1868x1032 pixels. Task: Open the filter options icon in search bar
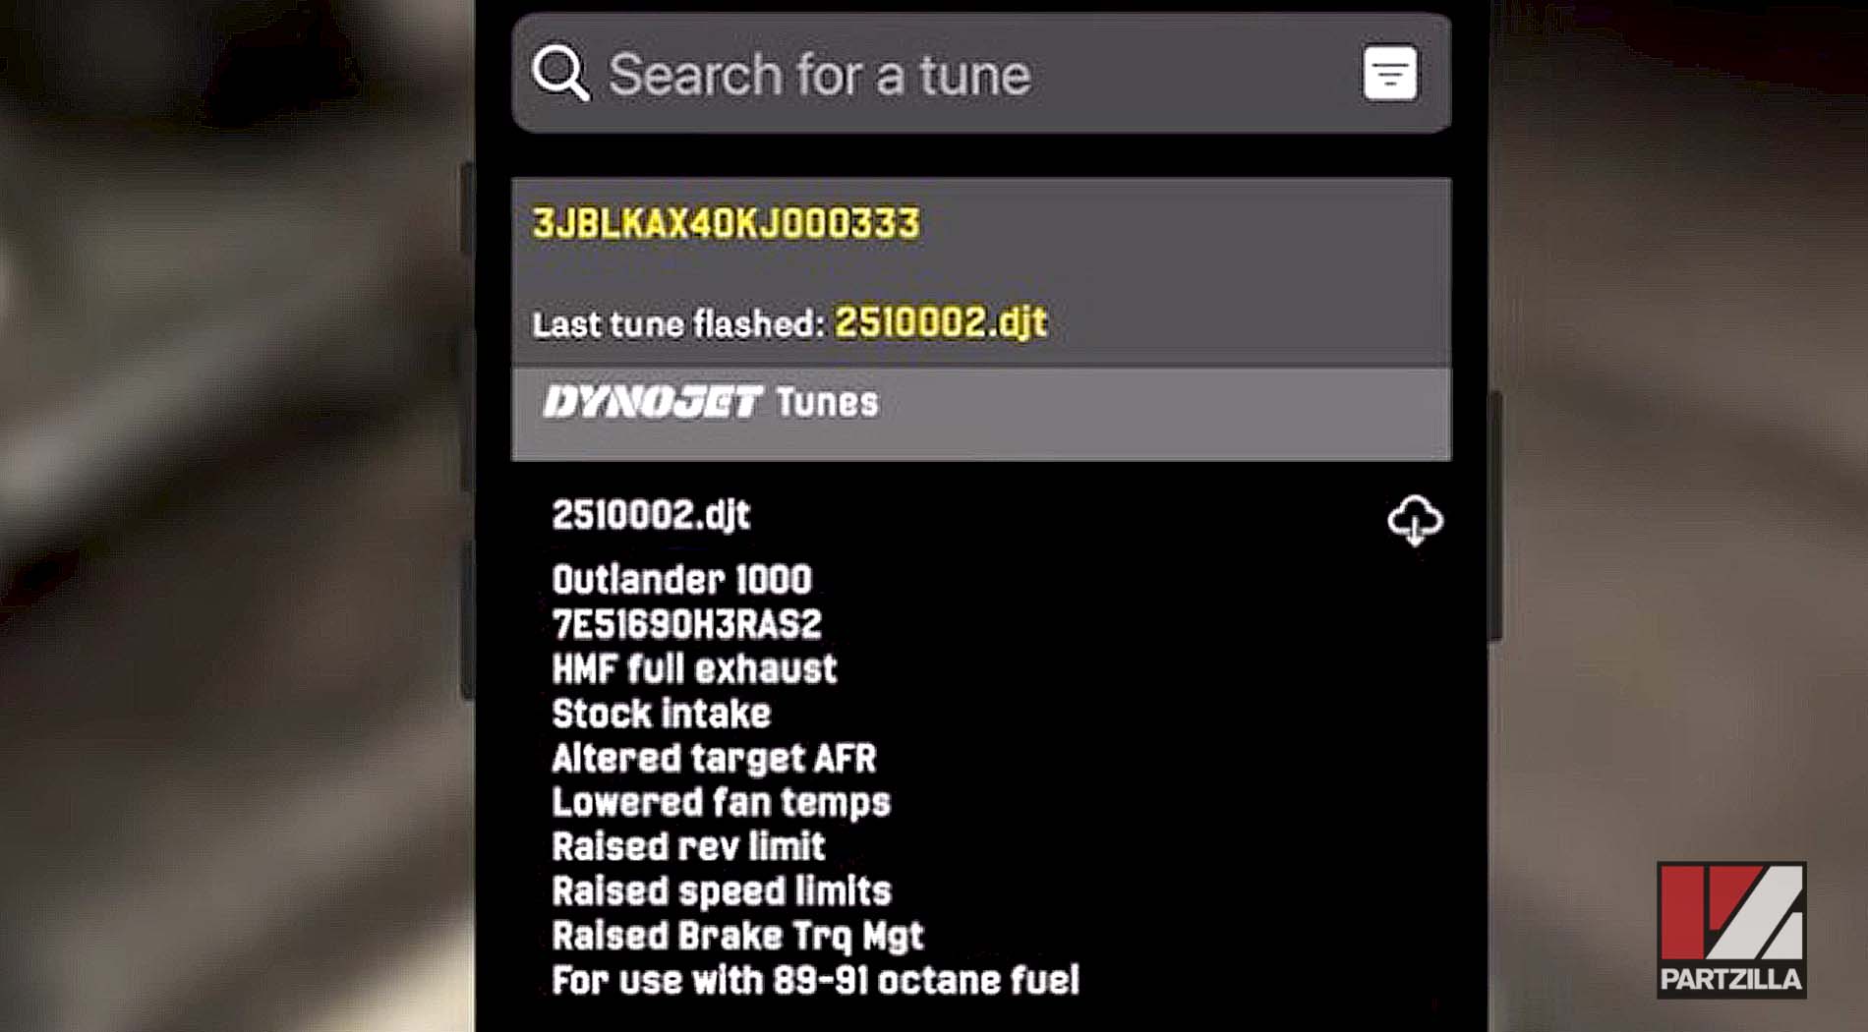[x=1390, y=73]
